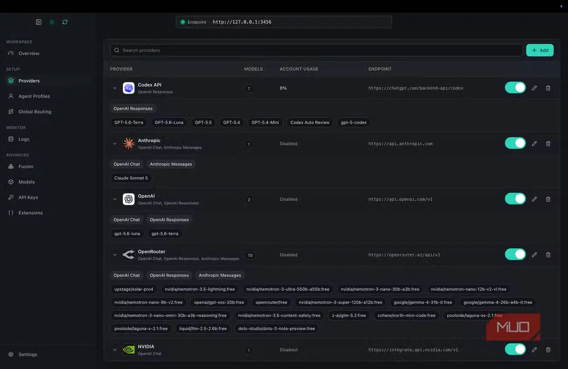Click the OpenAI provider logo
568x369 pixels.
coord(129,199)
